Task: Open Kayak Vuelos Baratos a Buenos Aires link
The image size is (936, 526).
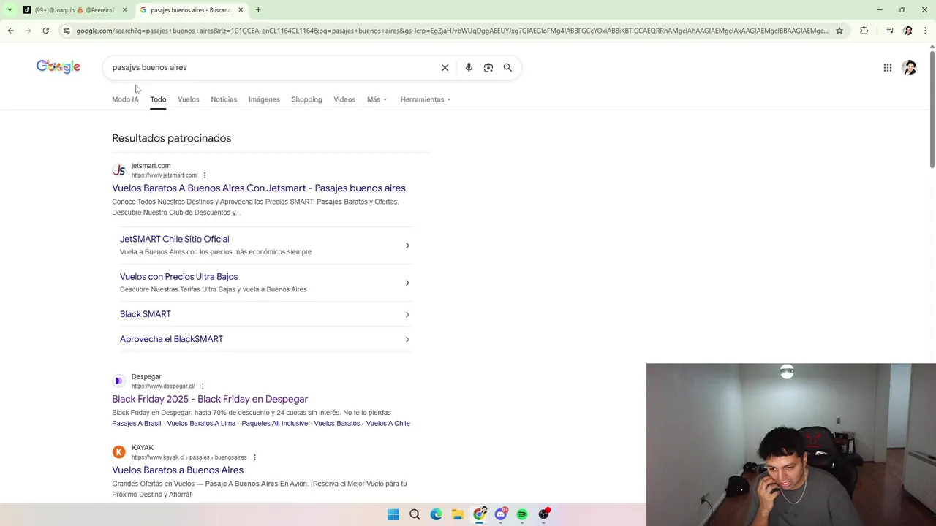Action: pyautogui.click(x=178, y=470)
